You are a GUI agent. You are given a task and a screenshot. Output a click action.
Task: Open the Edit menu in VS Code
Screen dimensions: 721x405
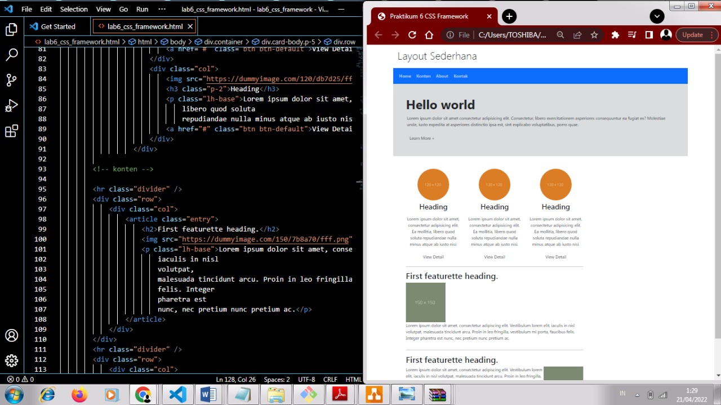pyautogui.click(x=46, y=9)
